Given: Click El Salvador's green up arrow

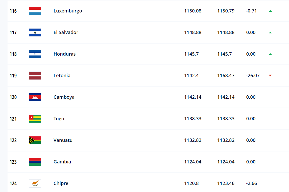Looking at the screenshot, I should coord(270,33).
